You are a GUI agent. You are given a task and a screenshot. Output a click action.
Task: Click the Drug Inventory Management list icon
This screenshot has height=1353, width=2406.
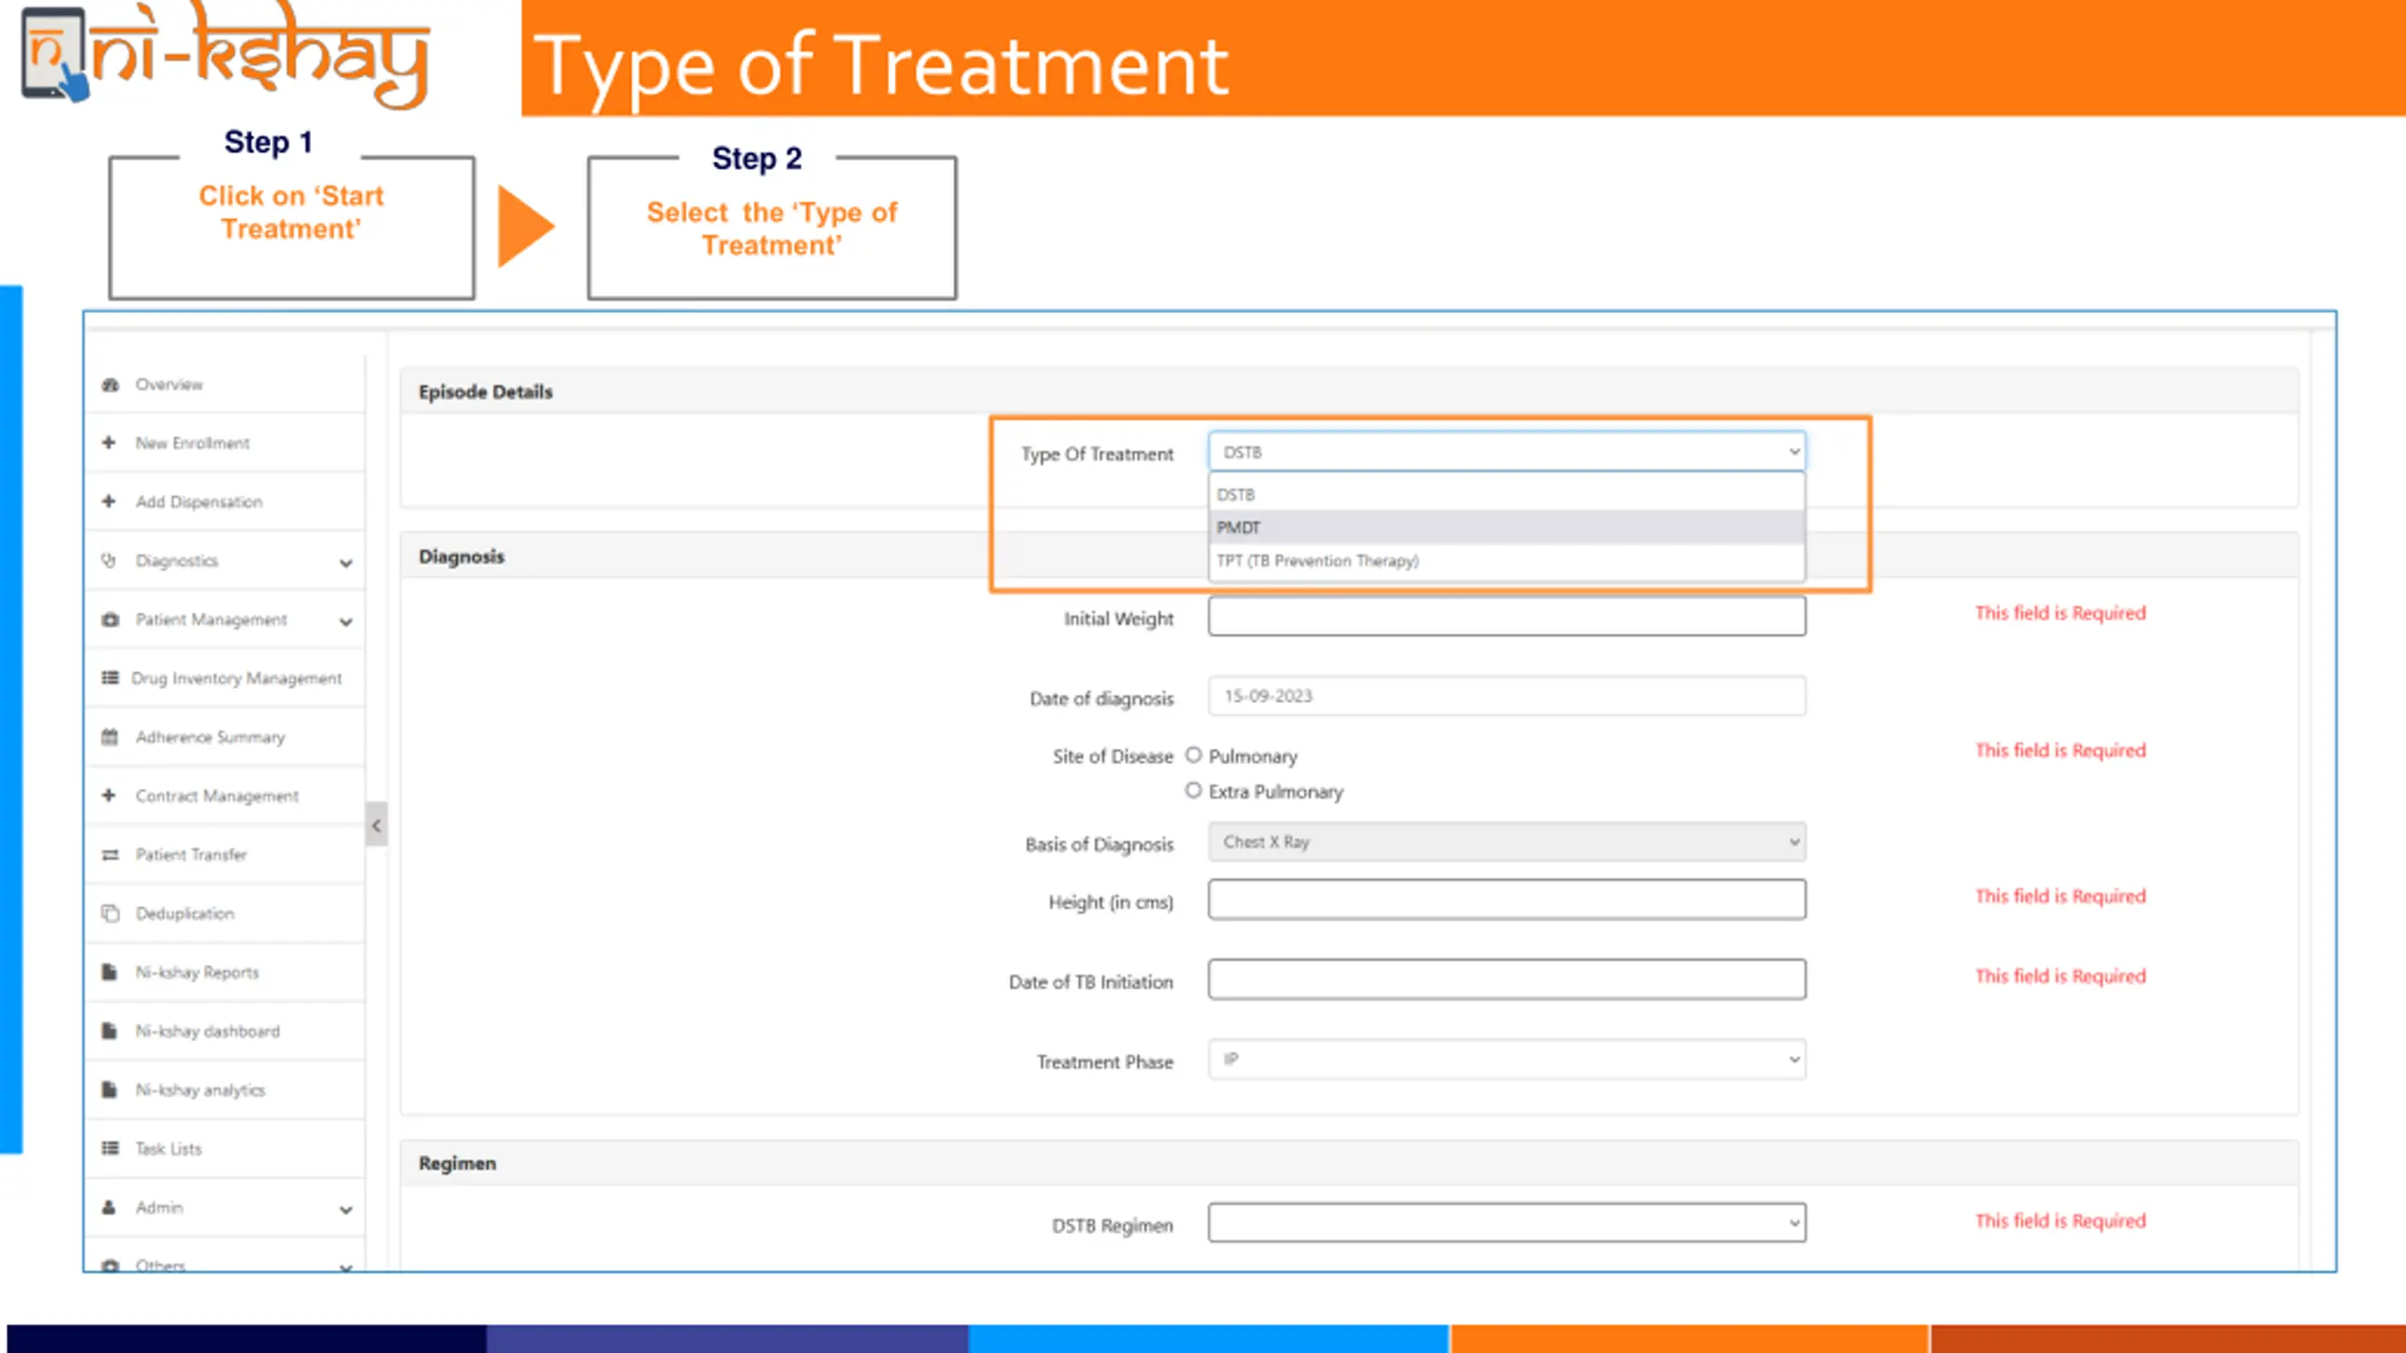tap(110, 677)
